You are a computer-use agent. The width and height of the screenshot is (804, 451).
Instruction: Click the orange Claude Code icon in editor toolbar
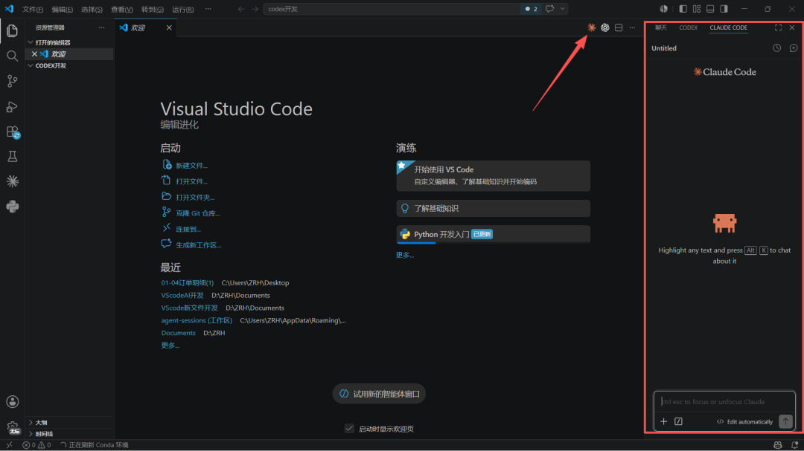coord(591,27)
